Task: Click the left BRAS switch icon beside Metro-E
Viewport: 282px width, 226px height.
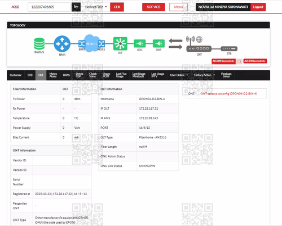Action: click(x=82, y=44)
